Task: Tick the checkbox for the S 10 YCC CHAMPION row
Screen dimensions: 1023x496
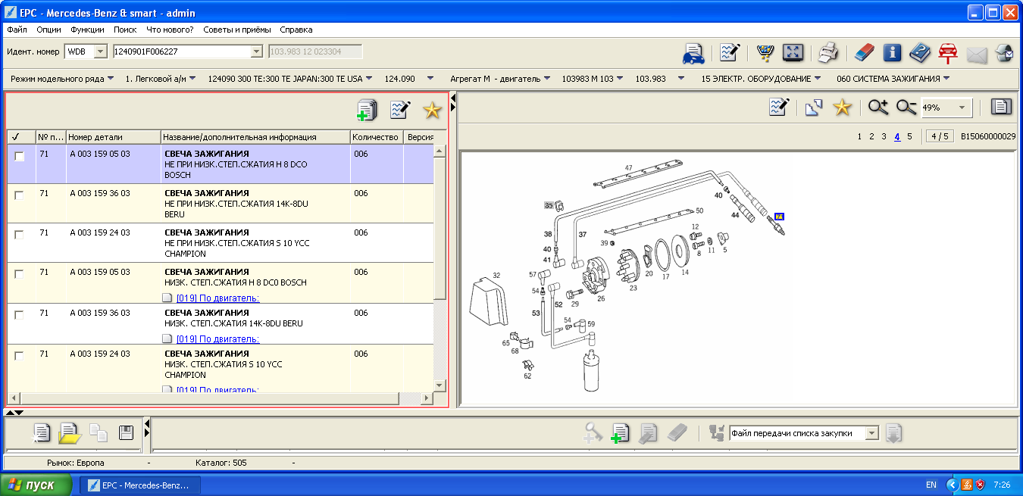Action: (19, 235)
